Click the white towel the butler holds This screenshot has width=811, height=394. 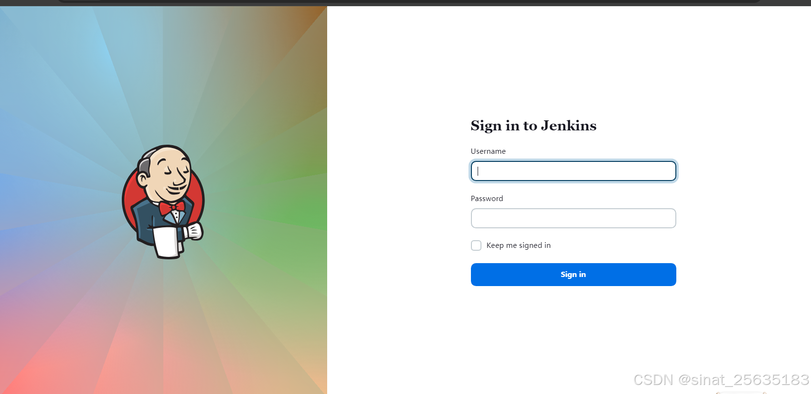point(166,243)
